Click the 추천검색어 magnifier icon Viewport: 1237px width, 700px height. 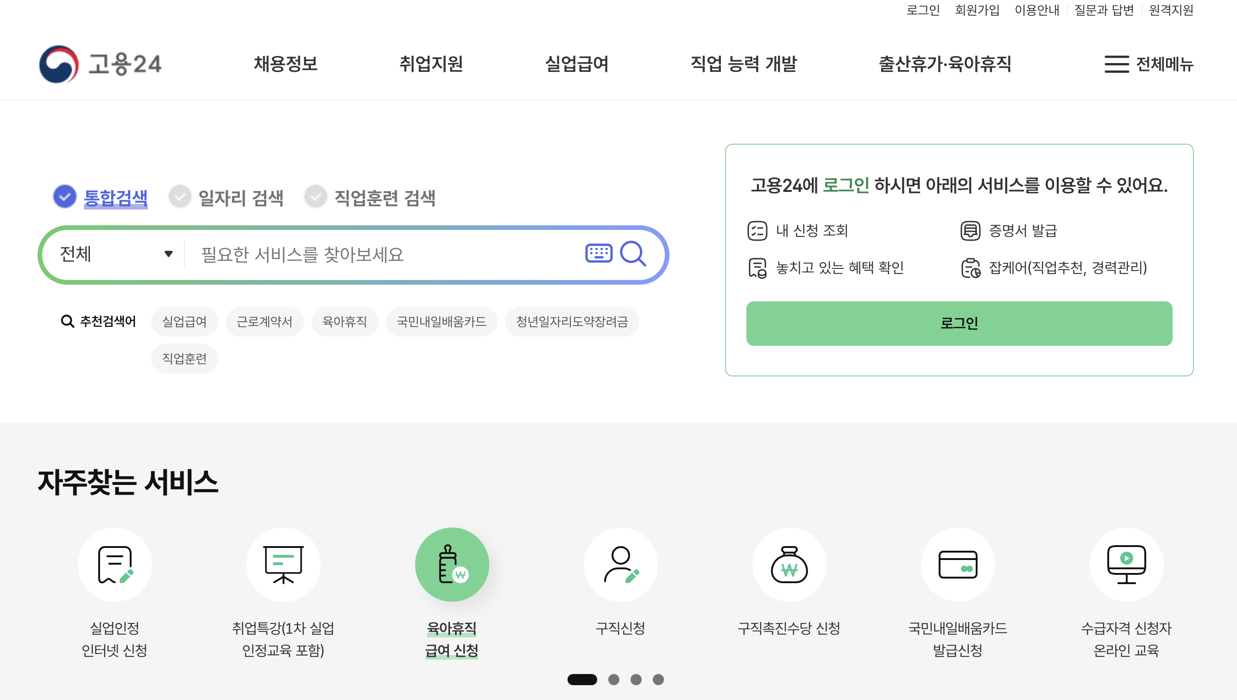coord(67,321)
